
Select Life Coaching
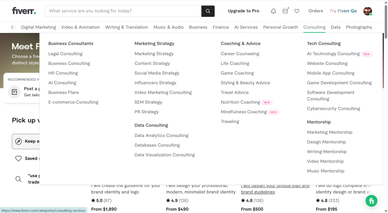(x=235, y=63)
